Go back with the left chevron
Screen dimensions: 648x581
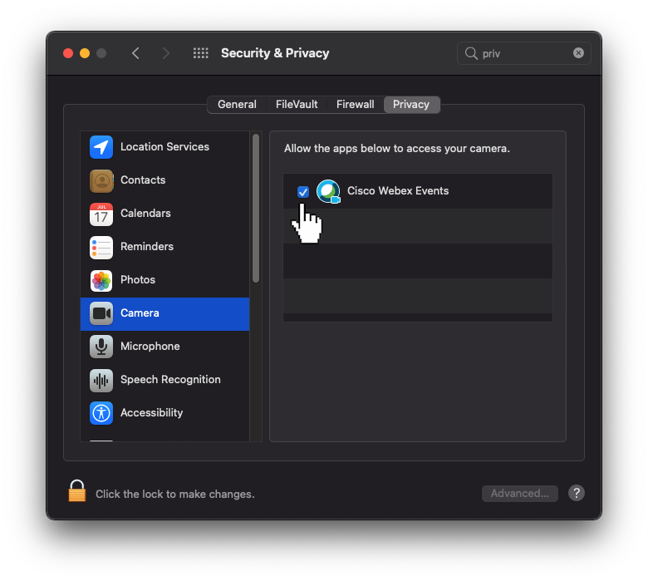[x=135, y=53]
